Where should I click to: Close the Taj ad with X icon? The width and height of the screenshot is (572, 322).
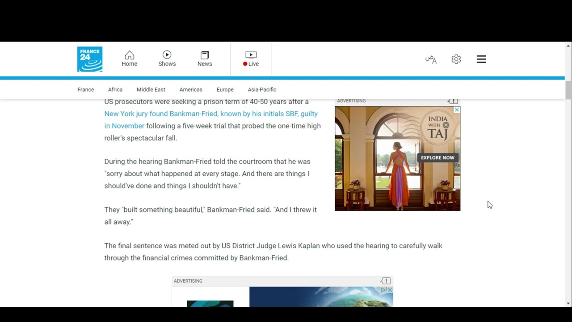point(457,110)
